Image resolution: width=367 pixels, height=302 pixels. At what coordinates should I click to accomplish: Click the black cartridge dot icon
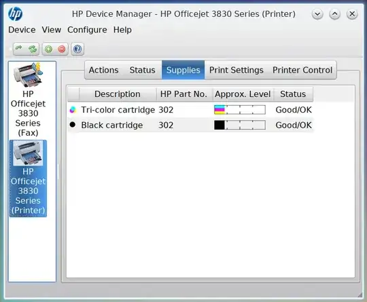73,125
